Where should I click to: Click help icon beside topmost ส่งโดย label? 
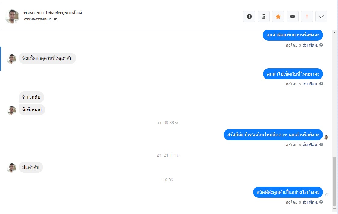point(321,45)
